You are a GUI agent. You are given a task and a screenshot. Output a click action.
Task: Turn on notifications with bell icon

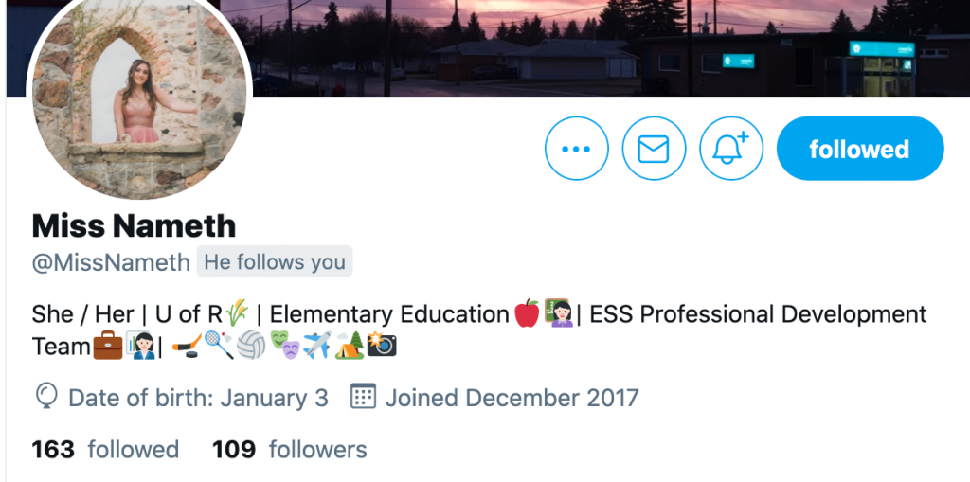pyautogui.click(x=731, y=149)
